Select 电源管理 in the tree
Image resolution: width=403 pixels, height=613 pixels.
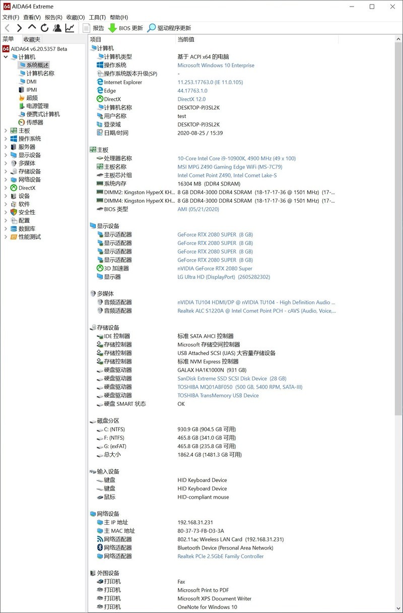(x=37, y=106)
